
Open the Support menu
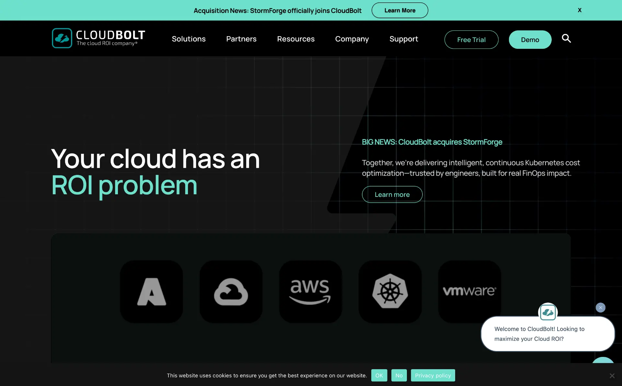click(404, 39)
